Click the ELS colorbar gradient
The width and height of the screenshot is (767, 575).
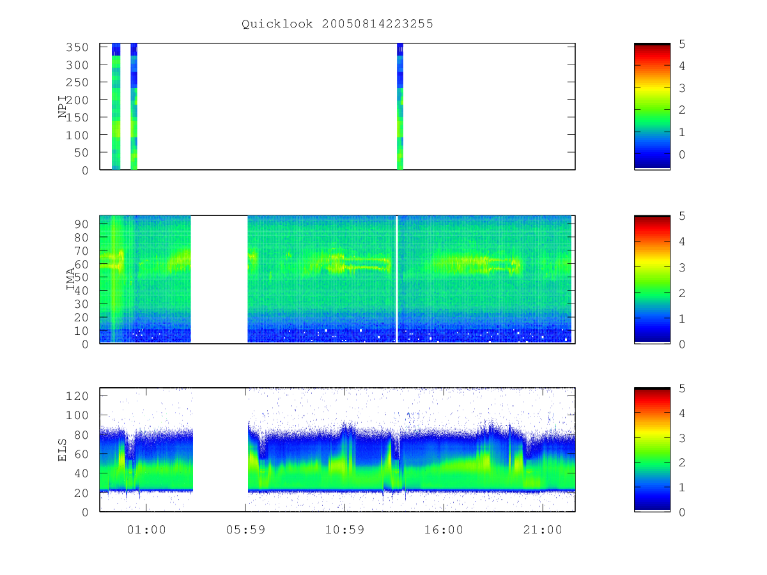click(x=652, y=449)
